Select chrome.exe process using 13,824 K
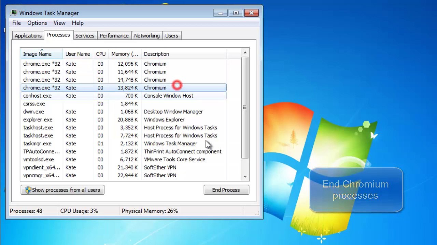437x245 pixels. coord(123,88)
